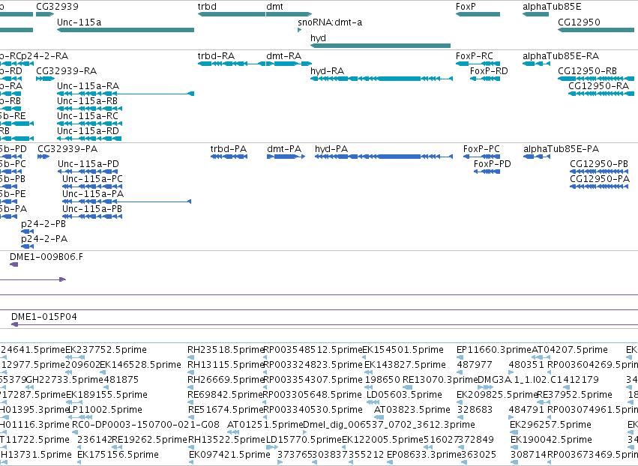Click the alphaTub85E gene label
638x466 pixels.
click(552, 7)
